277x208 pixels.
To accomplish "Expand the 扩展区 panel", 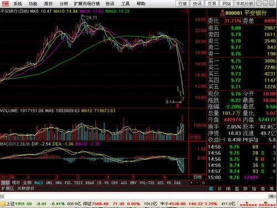I will tap(8, 189).
